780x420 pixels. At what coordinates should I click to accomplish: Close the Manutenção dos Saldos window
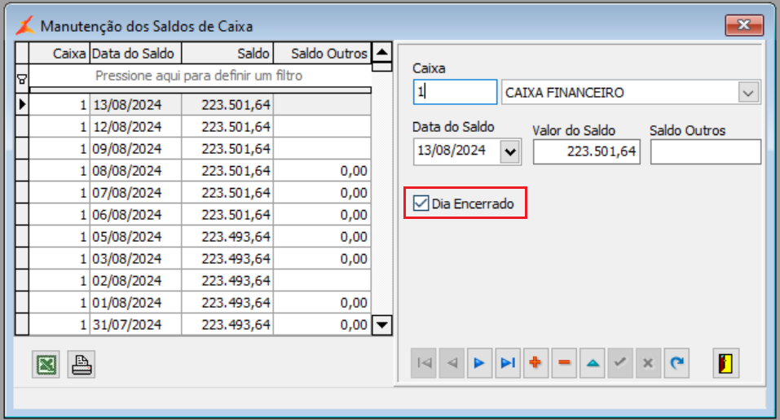click(743, 25)
